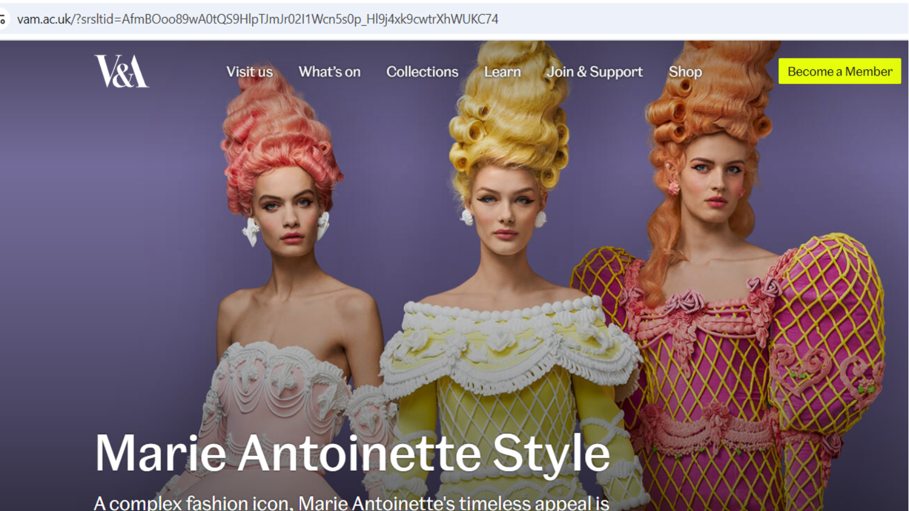Open Join & Support navigation item
This screenshot has height=511, width=909.
594,72
